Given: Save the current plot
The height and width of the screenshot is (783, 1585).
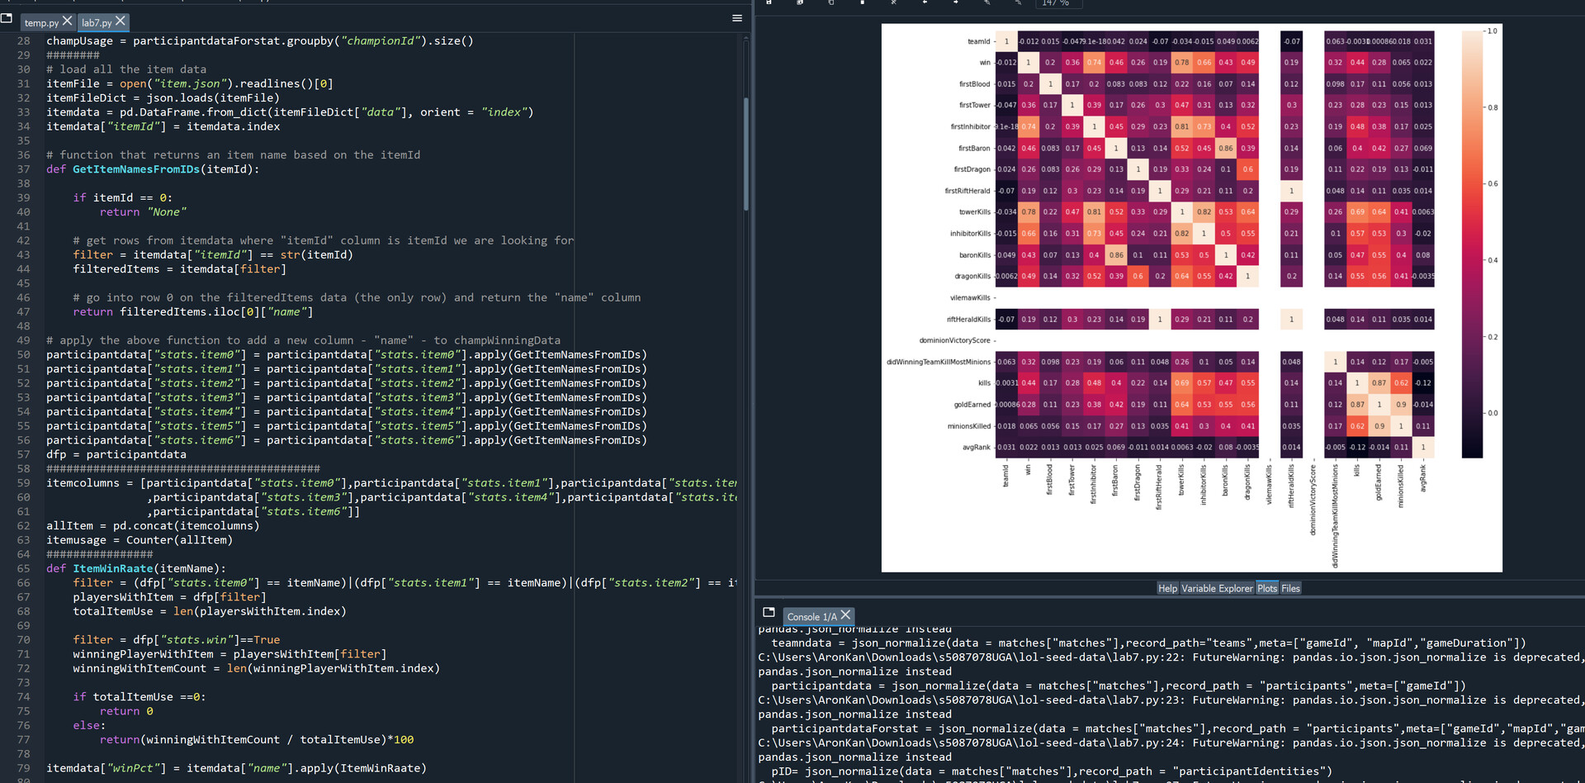Looking at the screenshot, I should tap(768, 3).
